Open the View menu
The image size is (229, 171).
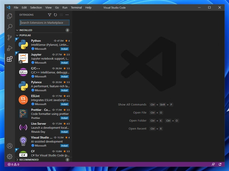tap(48, 7)
